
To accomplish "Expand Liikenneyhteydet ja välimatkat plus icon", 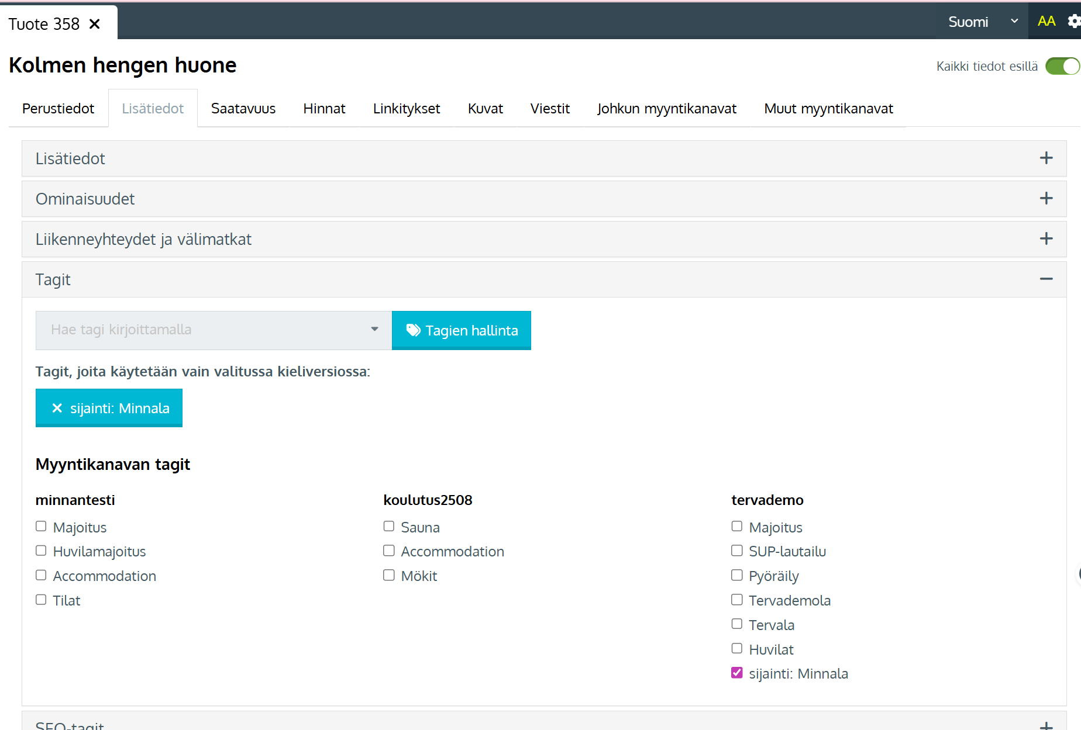I will pos(1046,239).
